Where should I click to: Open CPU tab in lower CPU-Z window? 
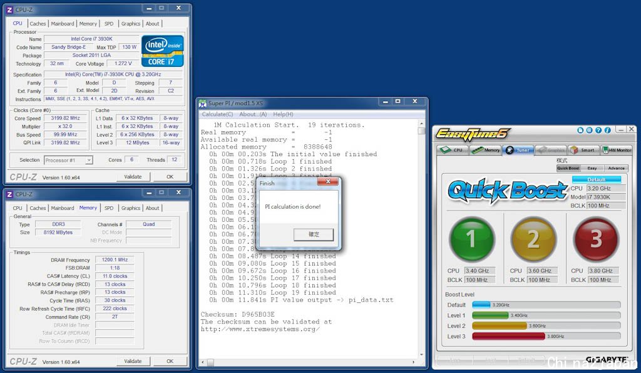(18, 208)
